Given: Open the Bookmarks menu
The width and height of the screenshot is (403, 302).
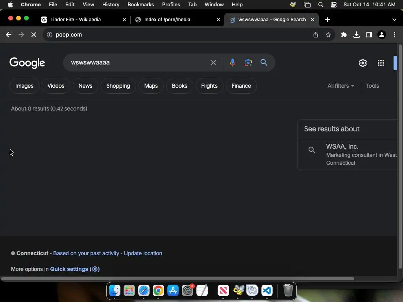Looking at the screenshot, I should tap(140, 5).
